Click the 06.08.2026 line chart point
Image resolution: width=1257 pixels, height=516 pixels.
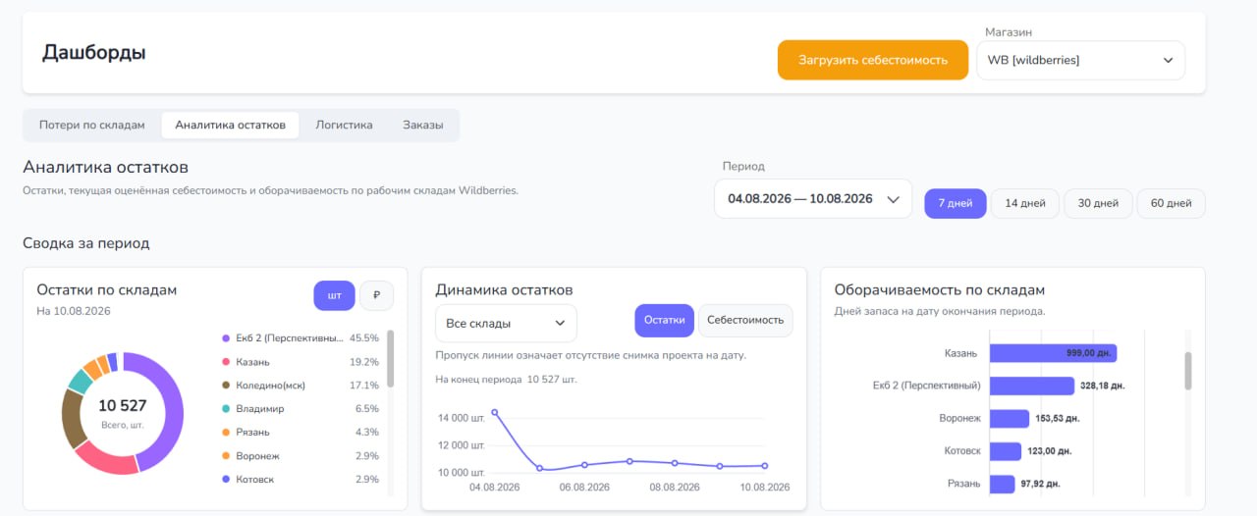click(x=584, y=465)
